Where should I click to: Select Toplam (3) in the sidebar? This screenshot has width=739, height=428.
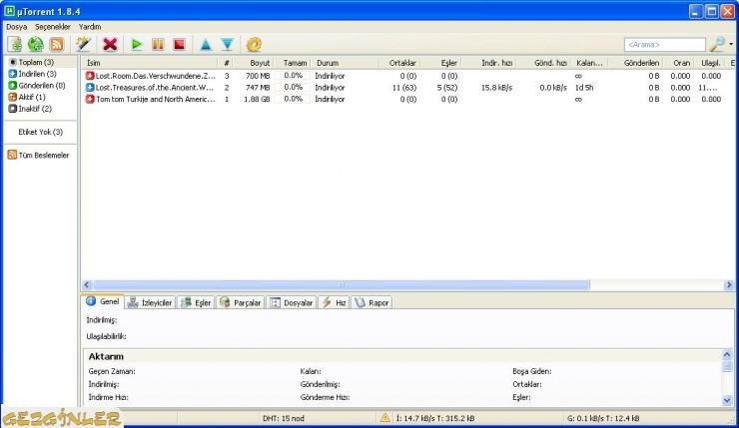36,62
